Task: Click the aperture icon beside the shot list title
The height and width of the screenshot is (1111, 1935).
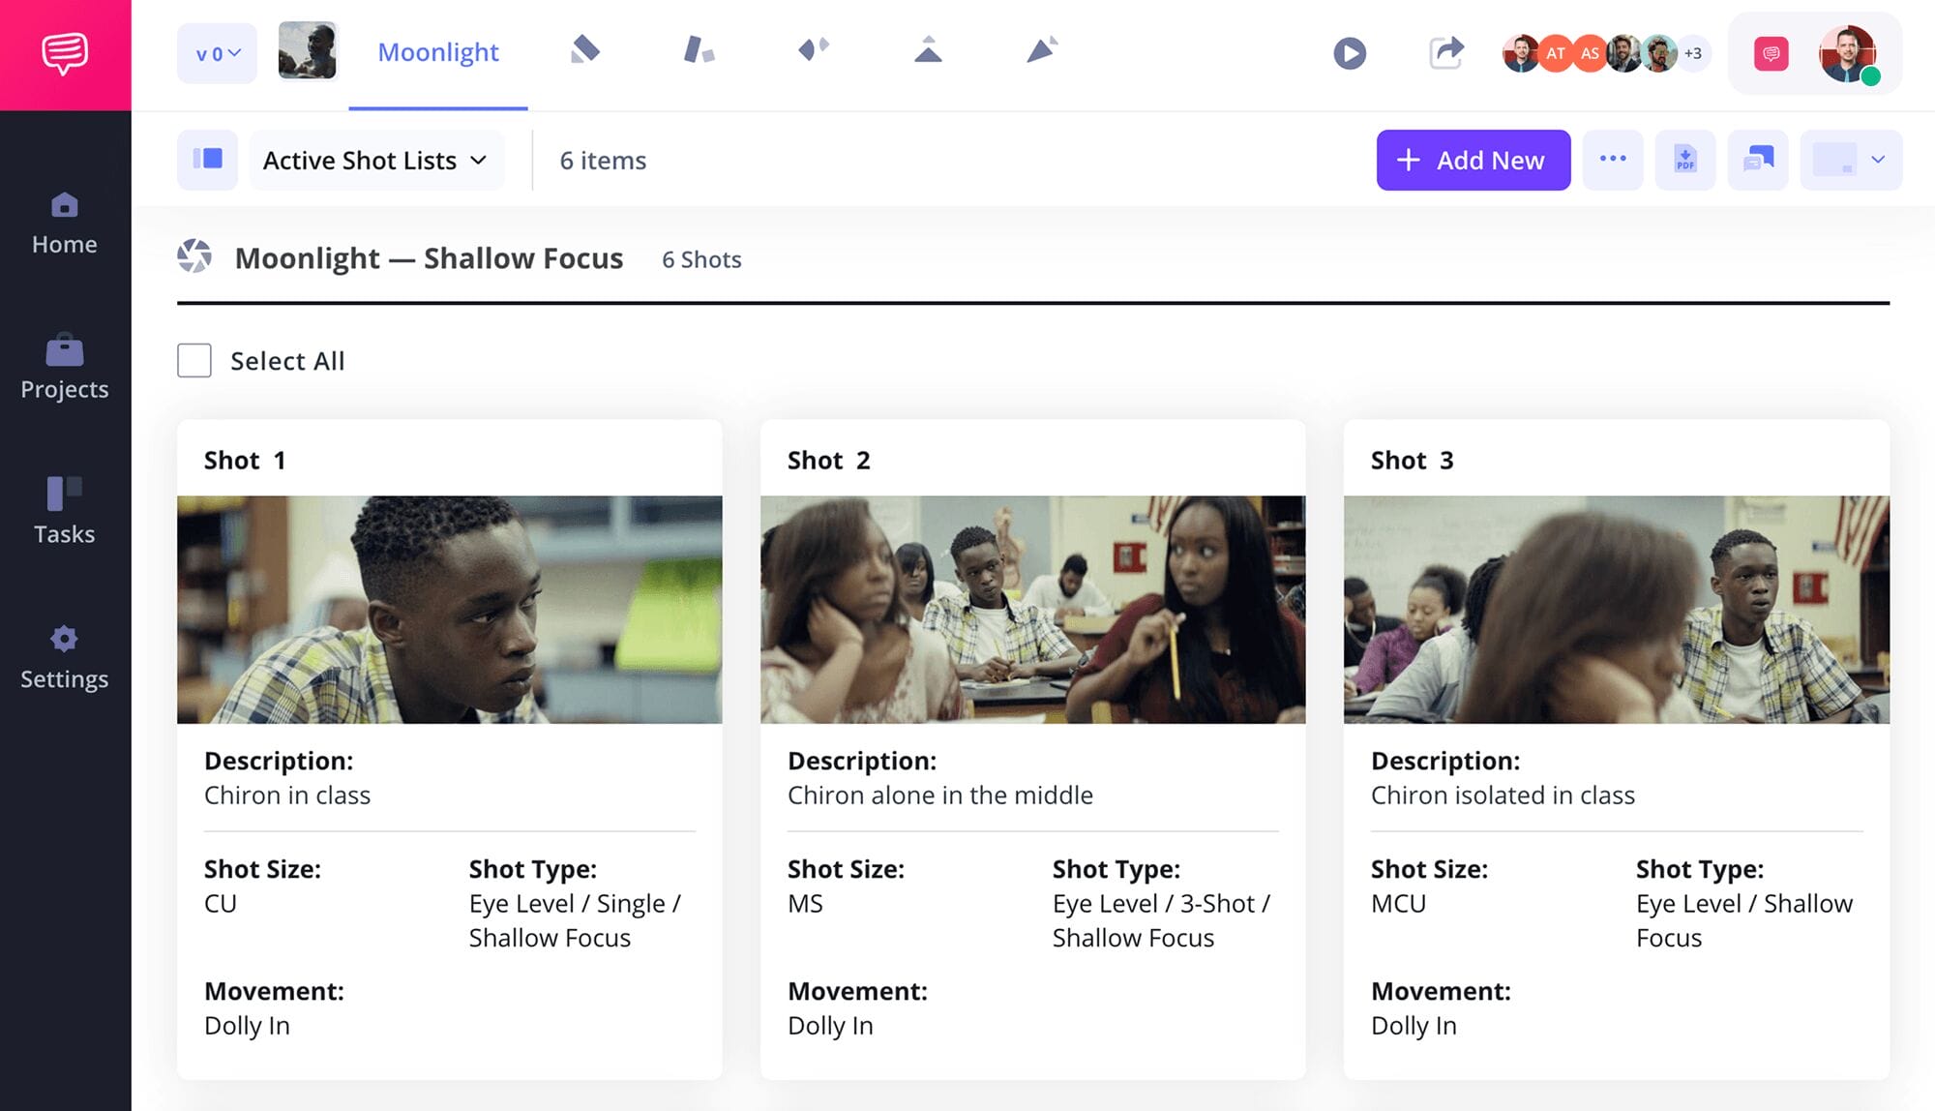Action: pos(194,257)
